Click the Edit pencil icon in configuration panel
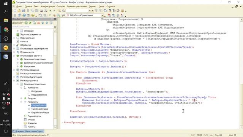 (30, 23)
